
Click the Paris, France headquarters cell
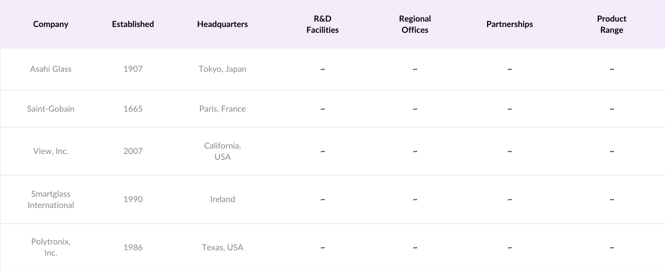click(x=222, y=109)
